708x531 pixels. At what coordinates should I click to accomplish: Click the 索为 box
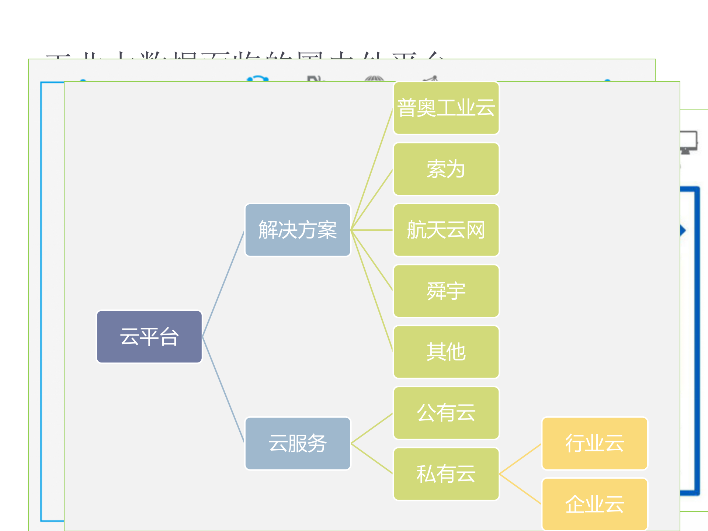[x=446, y=169]
